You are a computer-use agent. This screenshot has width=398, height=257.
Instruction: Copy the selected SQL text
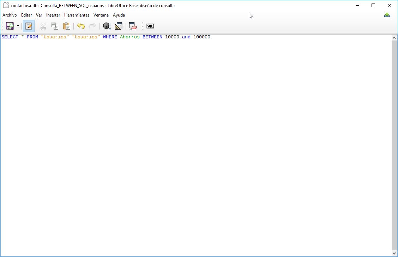click(x=55, y=26)
